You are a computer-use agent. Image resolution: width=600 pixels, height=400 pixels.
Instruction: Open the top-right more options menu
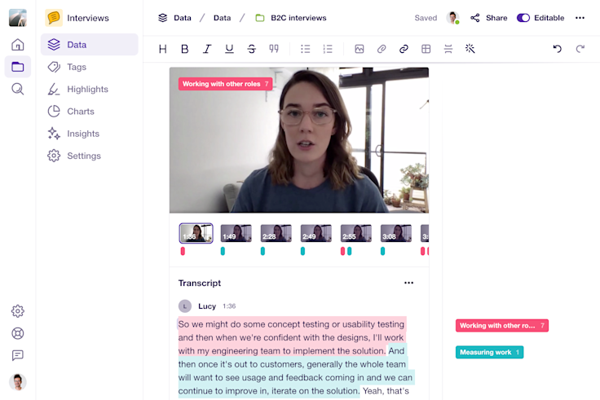click(580, 18)
